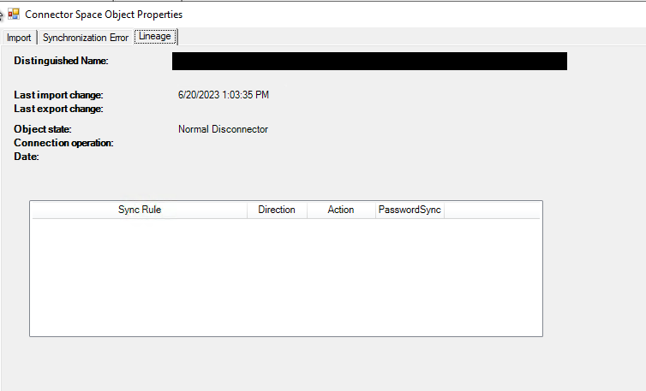Click the Last export change label
The width and height of the screenshot is (646, 391).
(x=58, y=109)
